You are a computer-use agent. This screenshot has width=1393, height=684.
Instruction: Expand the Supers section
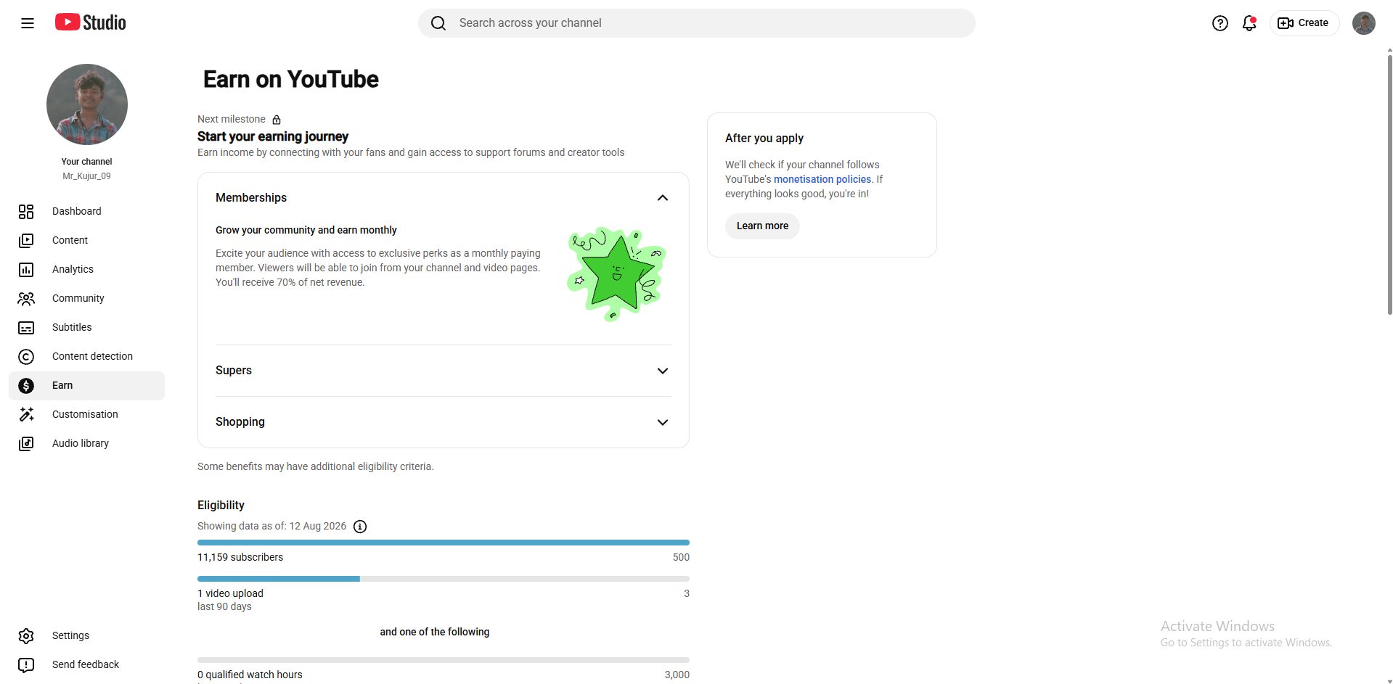point(444,371)
